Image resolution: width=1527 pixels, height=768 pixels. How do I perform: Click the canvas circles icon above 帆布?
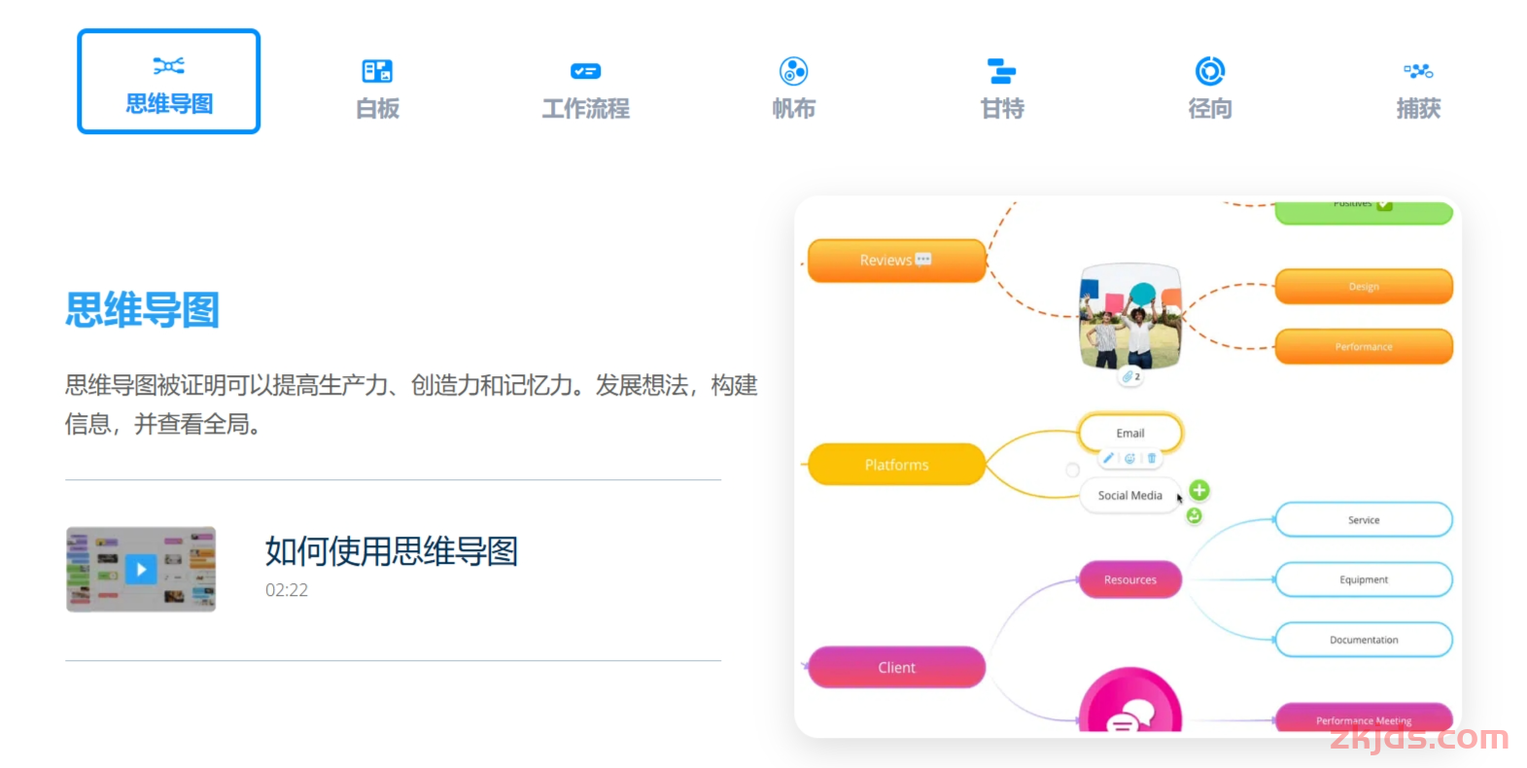tap(793, 71)
